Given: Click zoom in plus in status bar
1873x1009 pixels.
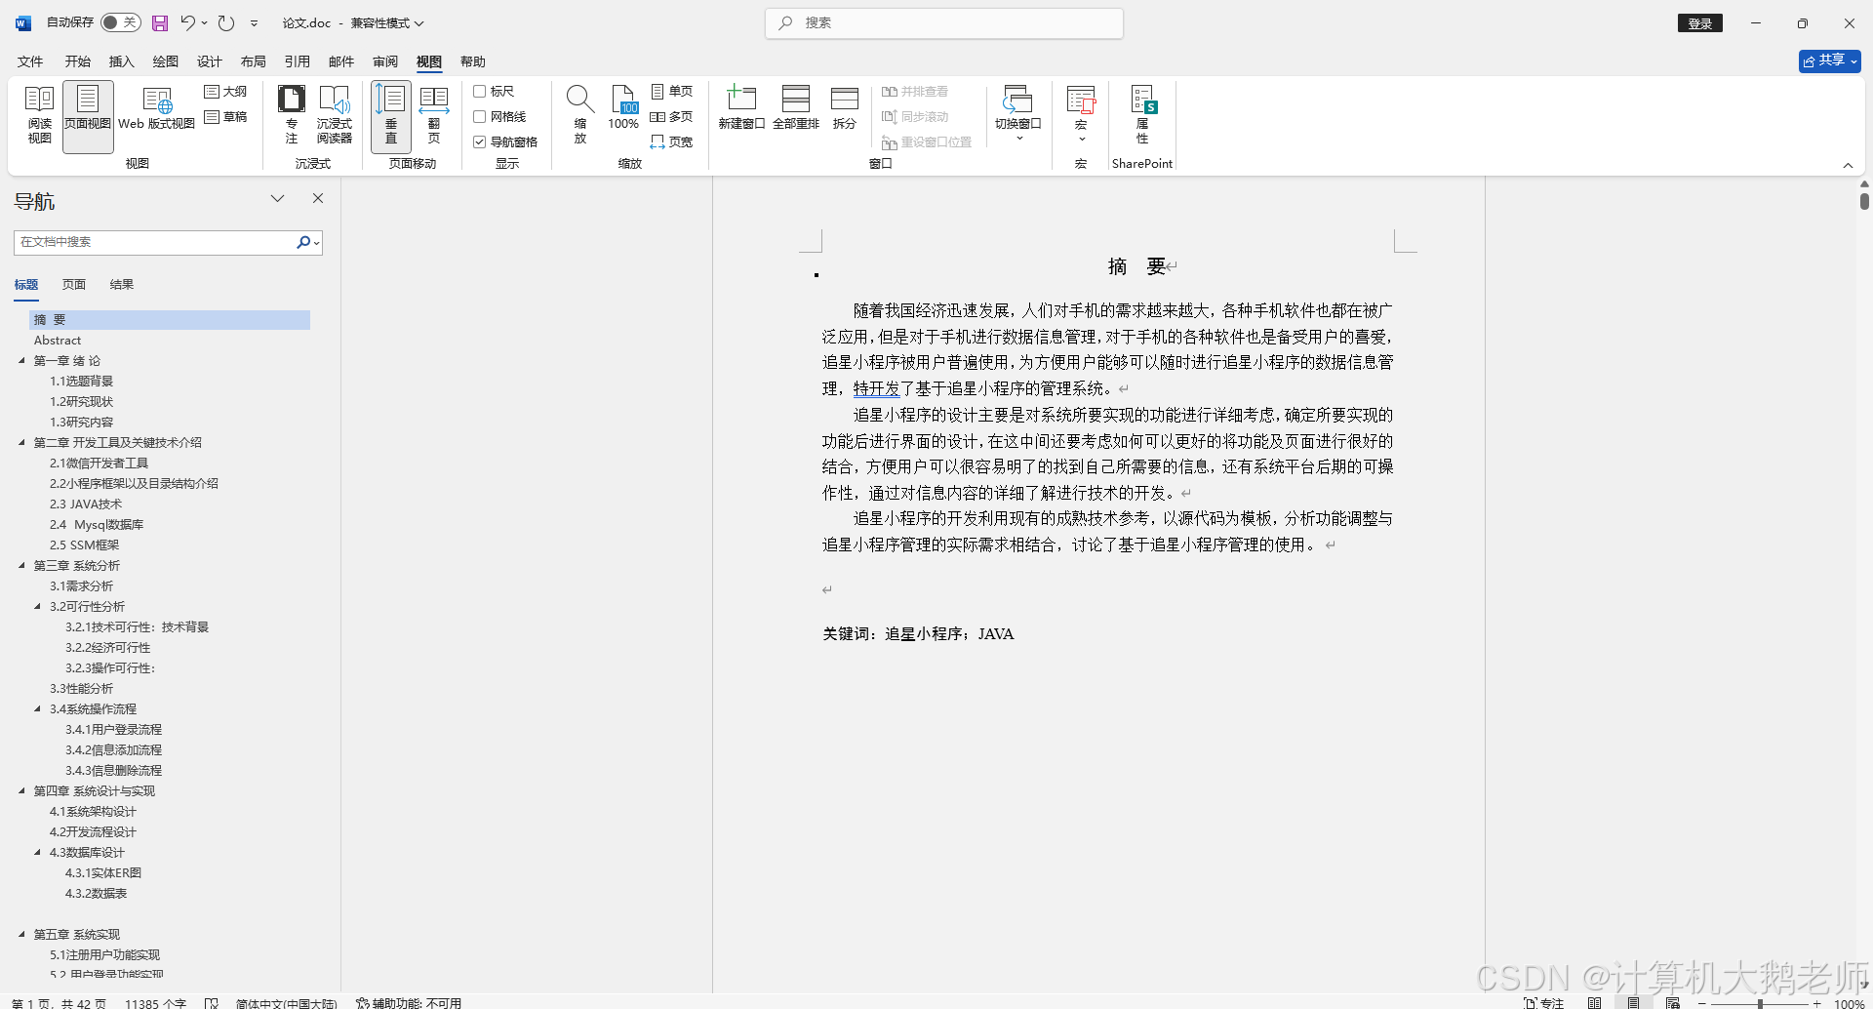Looking at the screenshot, I should click(1816, 1003).
